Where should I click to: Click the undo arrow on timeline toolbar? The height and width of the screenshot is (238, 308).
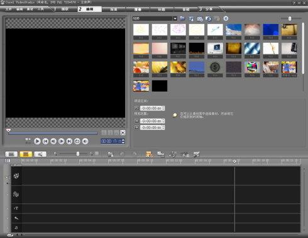122,154
